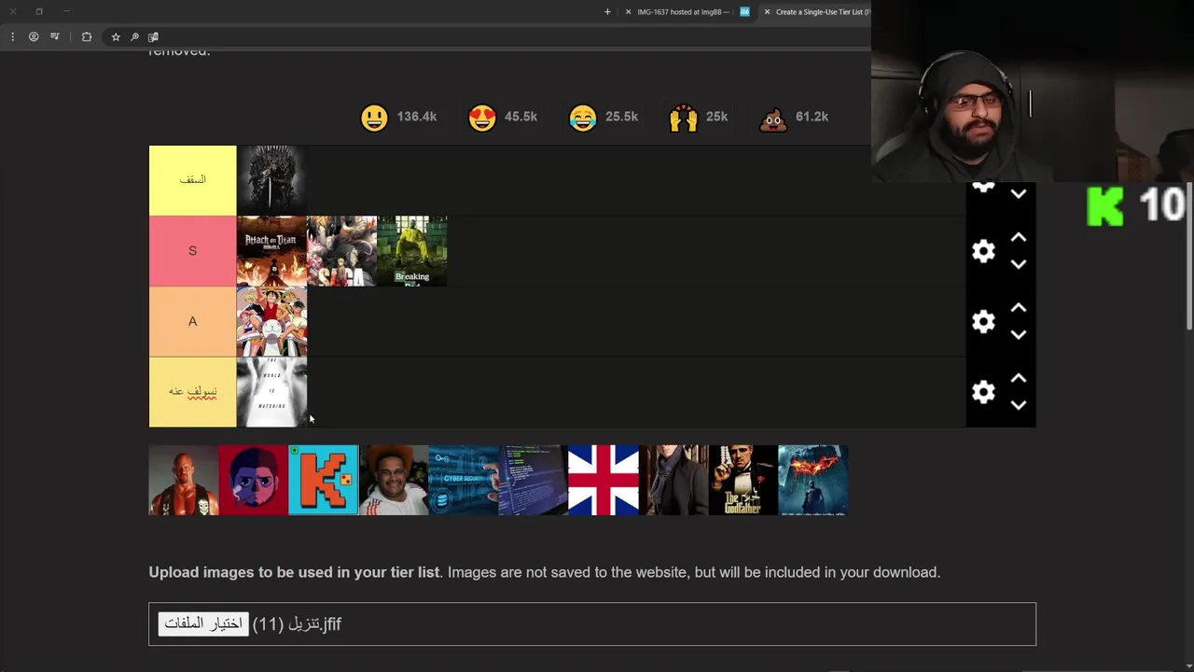This screenshot has width=1194, height=672.
Task: React with the raised hands emoji
Action: [683, 117]
